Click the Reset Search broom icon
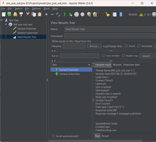This screenshot has height=142, width=156. pos(108,15)
